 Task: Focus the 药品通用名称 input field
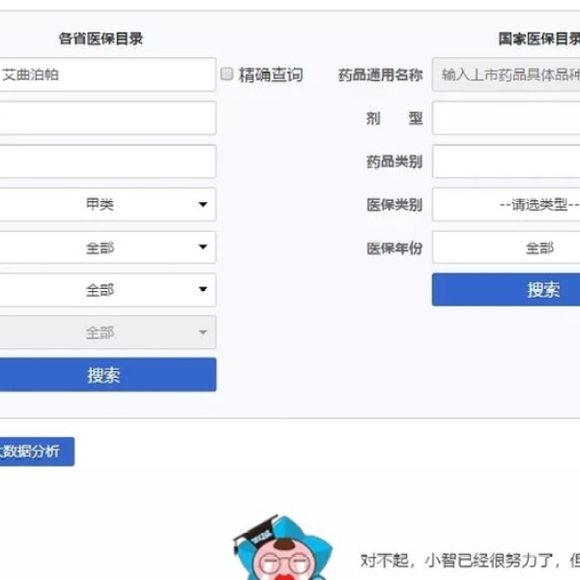(x=506, y=74)
